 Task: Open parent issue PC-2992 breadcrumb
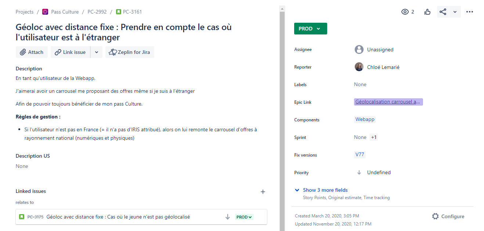[x=97, y=12]
